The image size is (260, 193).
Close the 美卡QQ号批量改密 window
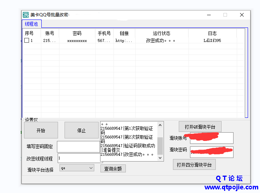pos(242,15)
